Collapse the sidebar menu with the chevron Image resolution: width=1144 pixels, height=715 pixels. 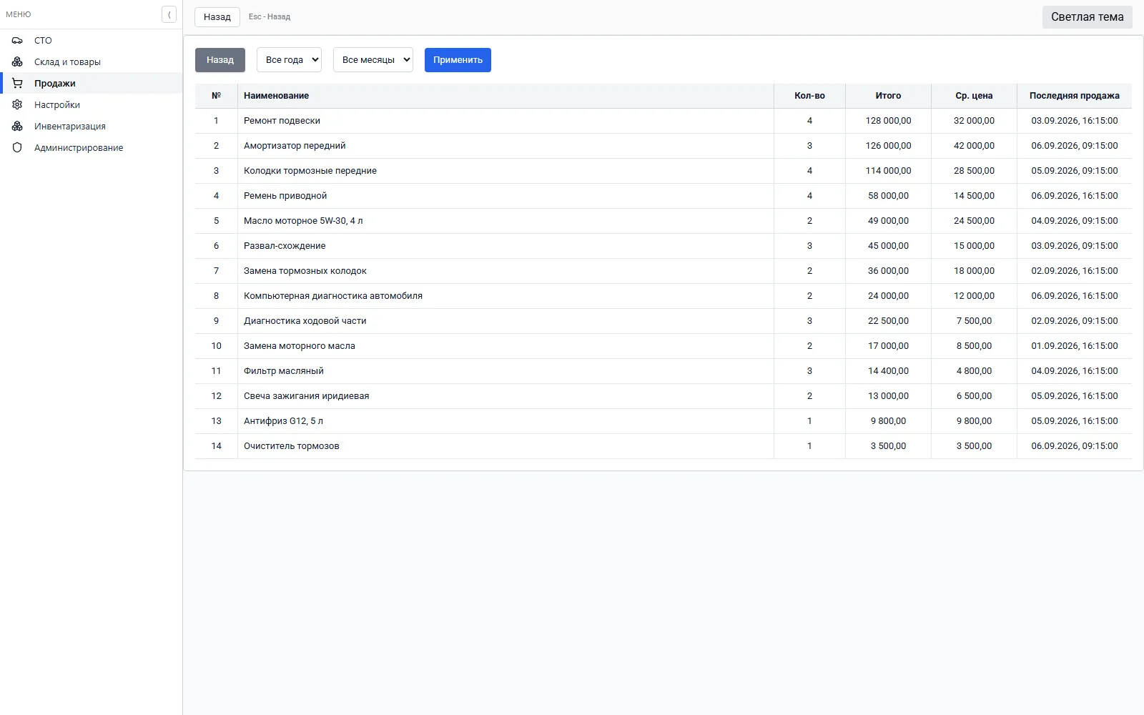point(169,14)
